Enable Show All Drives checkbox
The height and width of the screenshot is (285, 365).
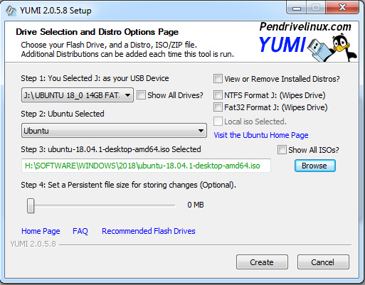pos(141,95)
